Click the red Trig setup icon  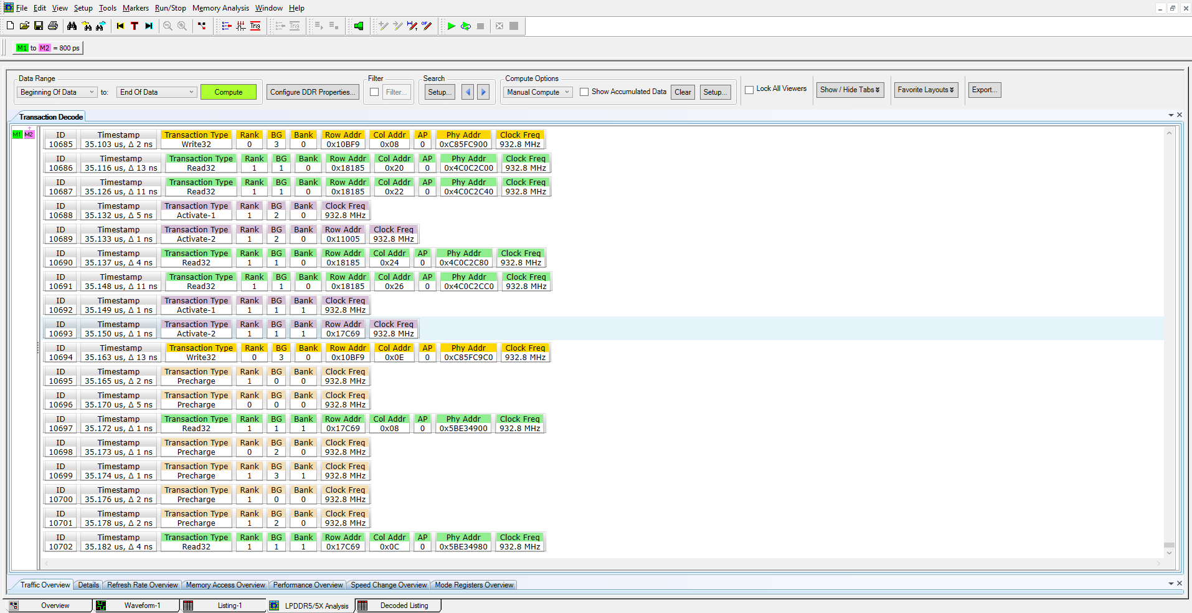pos(255,26)
